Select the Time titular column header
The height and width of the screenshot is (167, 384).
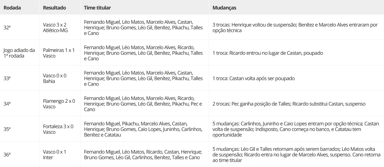[x=97, y=8]
